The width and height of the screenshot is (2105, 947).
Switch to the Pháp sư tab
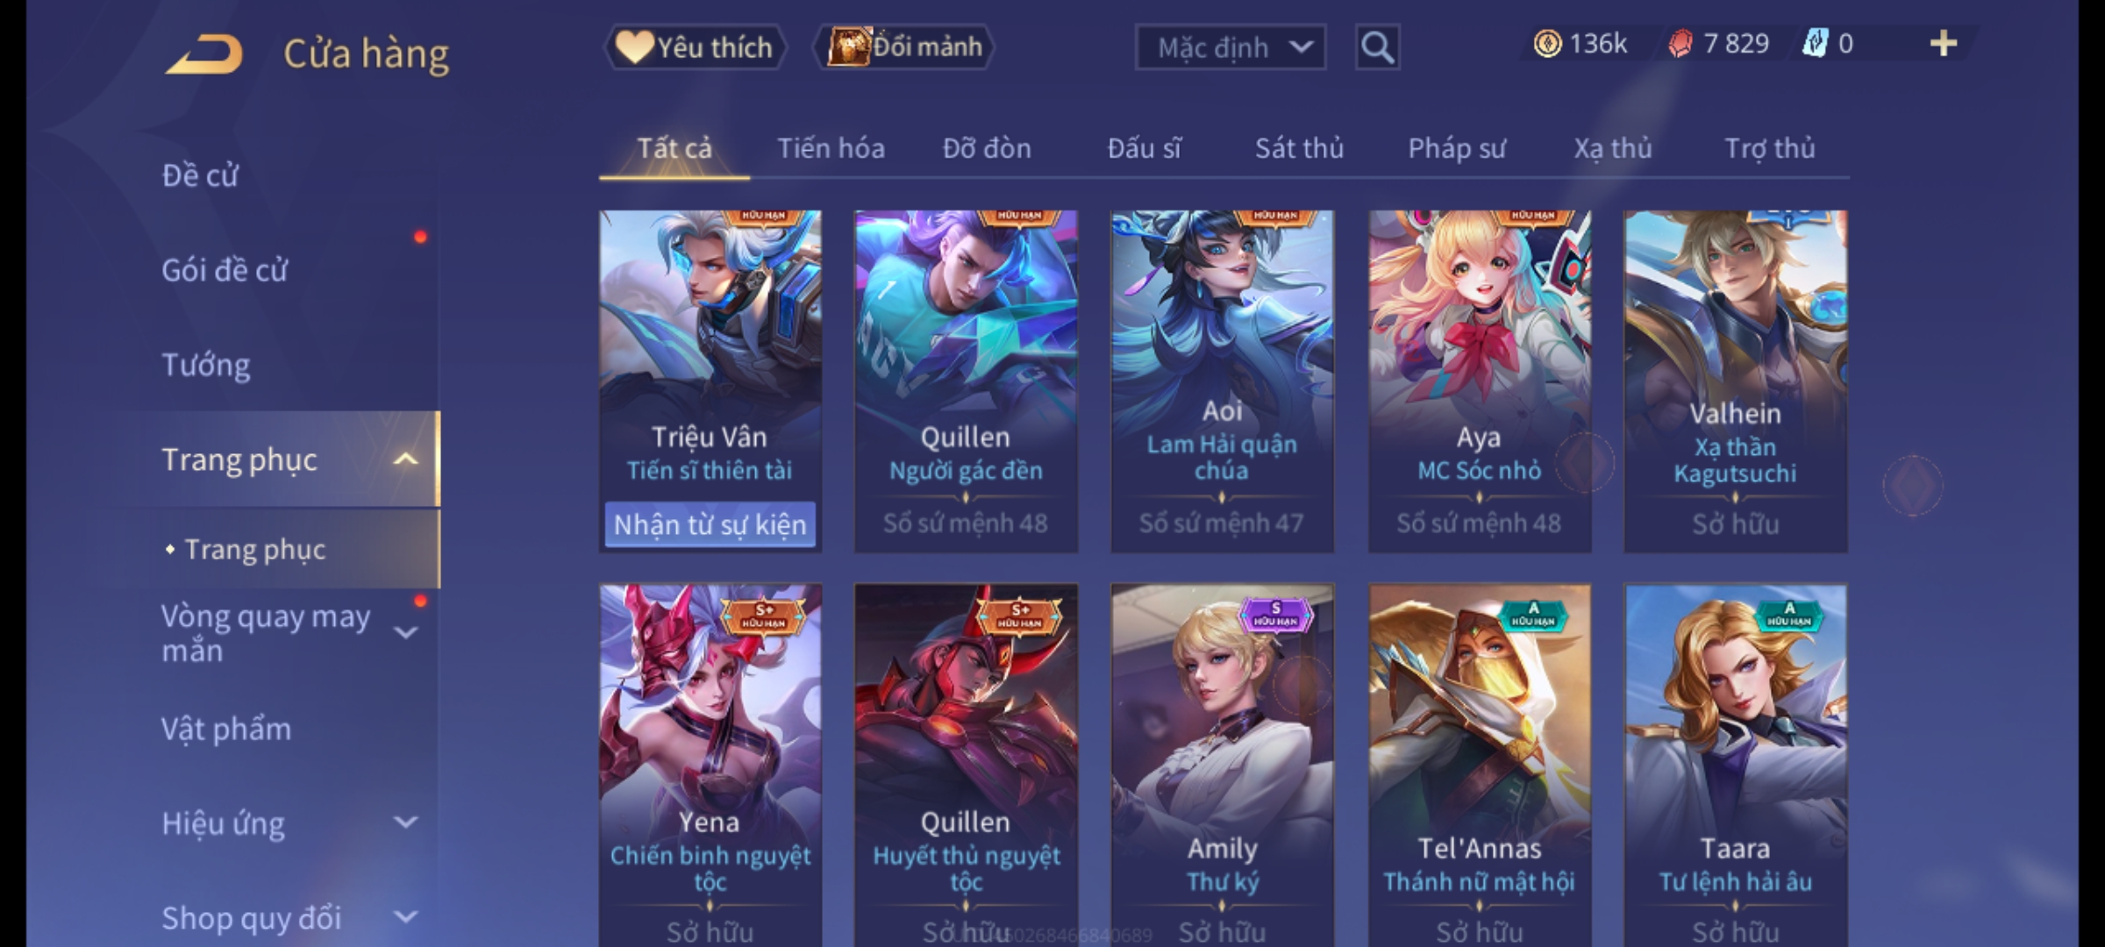pyautogui.click(x=1457, y=148)
